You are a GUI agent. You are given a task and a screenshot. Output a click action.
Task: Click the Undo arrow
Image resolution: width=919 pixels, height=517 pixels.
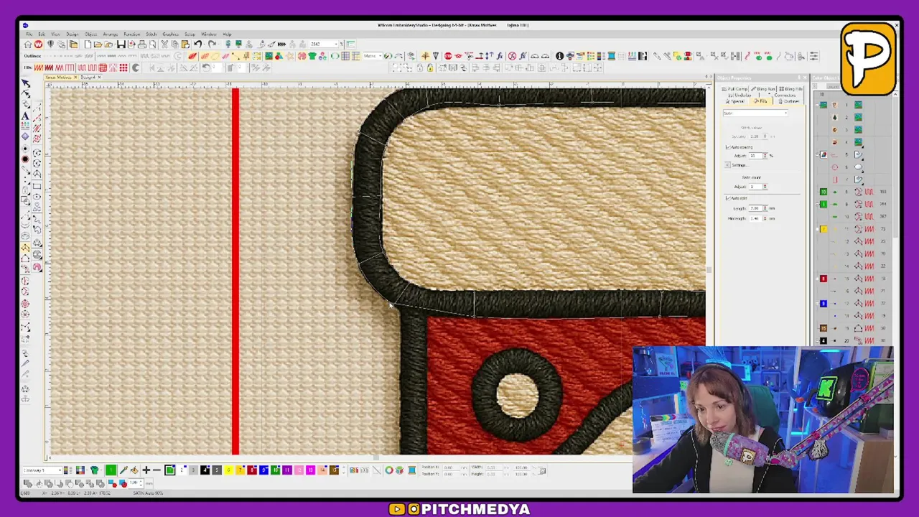[197, 45]
